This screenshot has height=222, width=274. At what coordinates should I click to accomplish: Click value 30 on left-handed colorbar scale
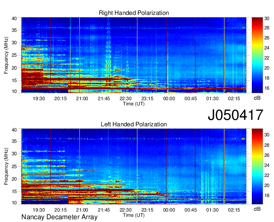pos(267,135)
